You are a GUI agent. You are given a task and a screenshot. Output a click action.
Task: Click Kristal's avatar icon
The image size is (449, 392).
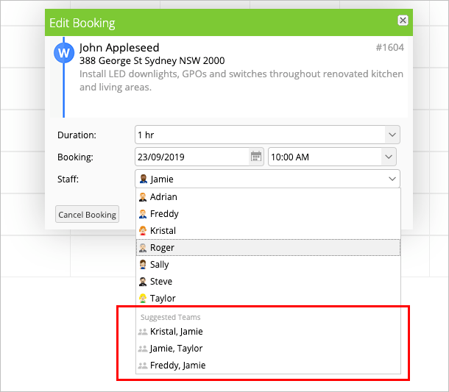coord(143,231)
